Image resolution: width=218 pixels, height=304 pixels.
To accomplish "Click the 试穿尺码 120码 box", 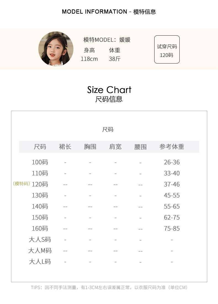I will (x=167, y=49).
